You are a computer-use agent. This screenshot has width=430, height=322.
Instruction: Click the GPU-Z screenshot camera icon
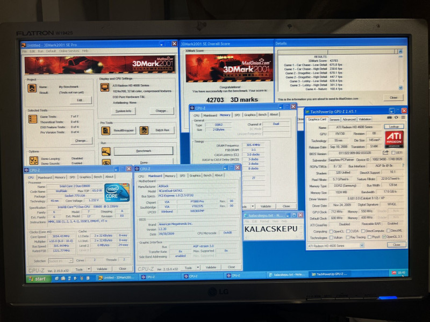click(389, 118)
